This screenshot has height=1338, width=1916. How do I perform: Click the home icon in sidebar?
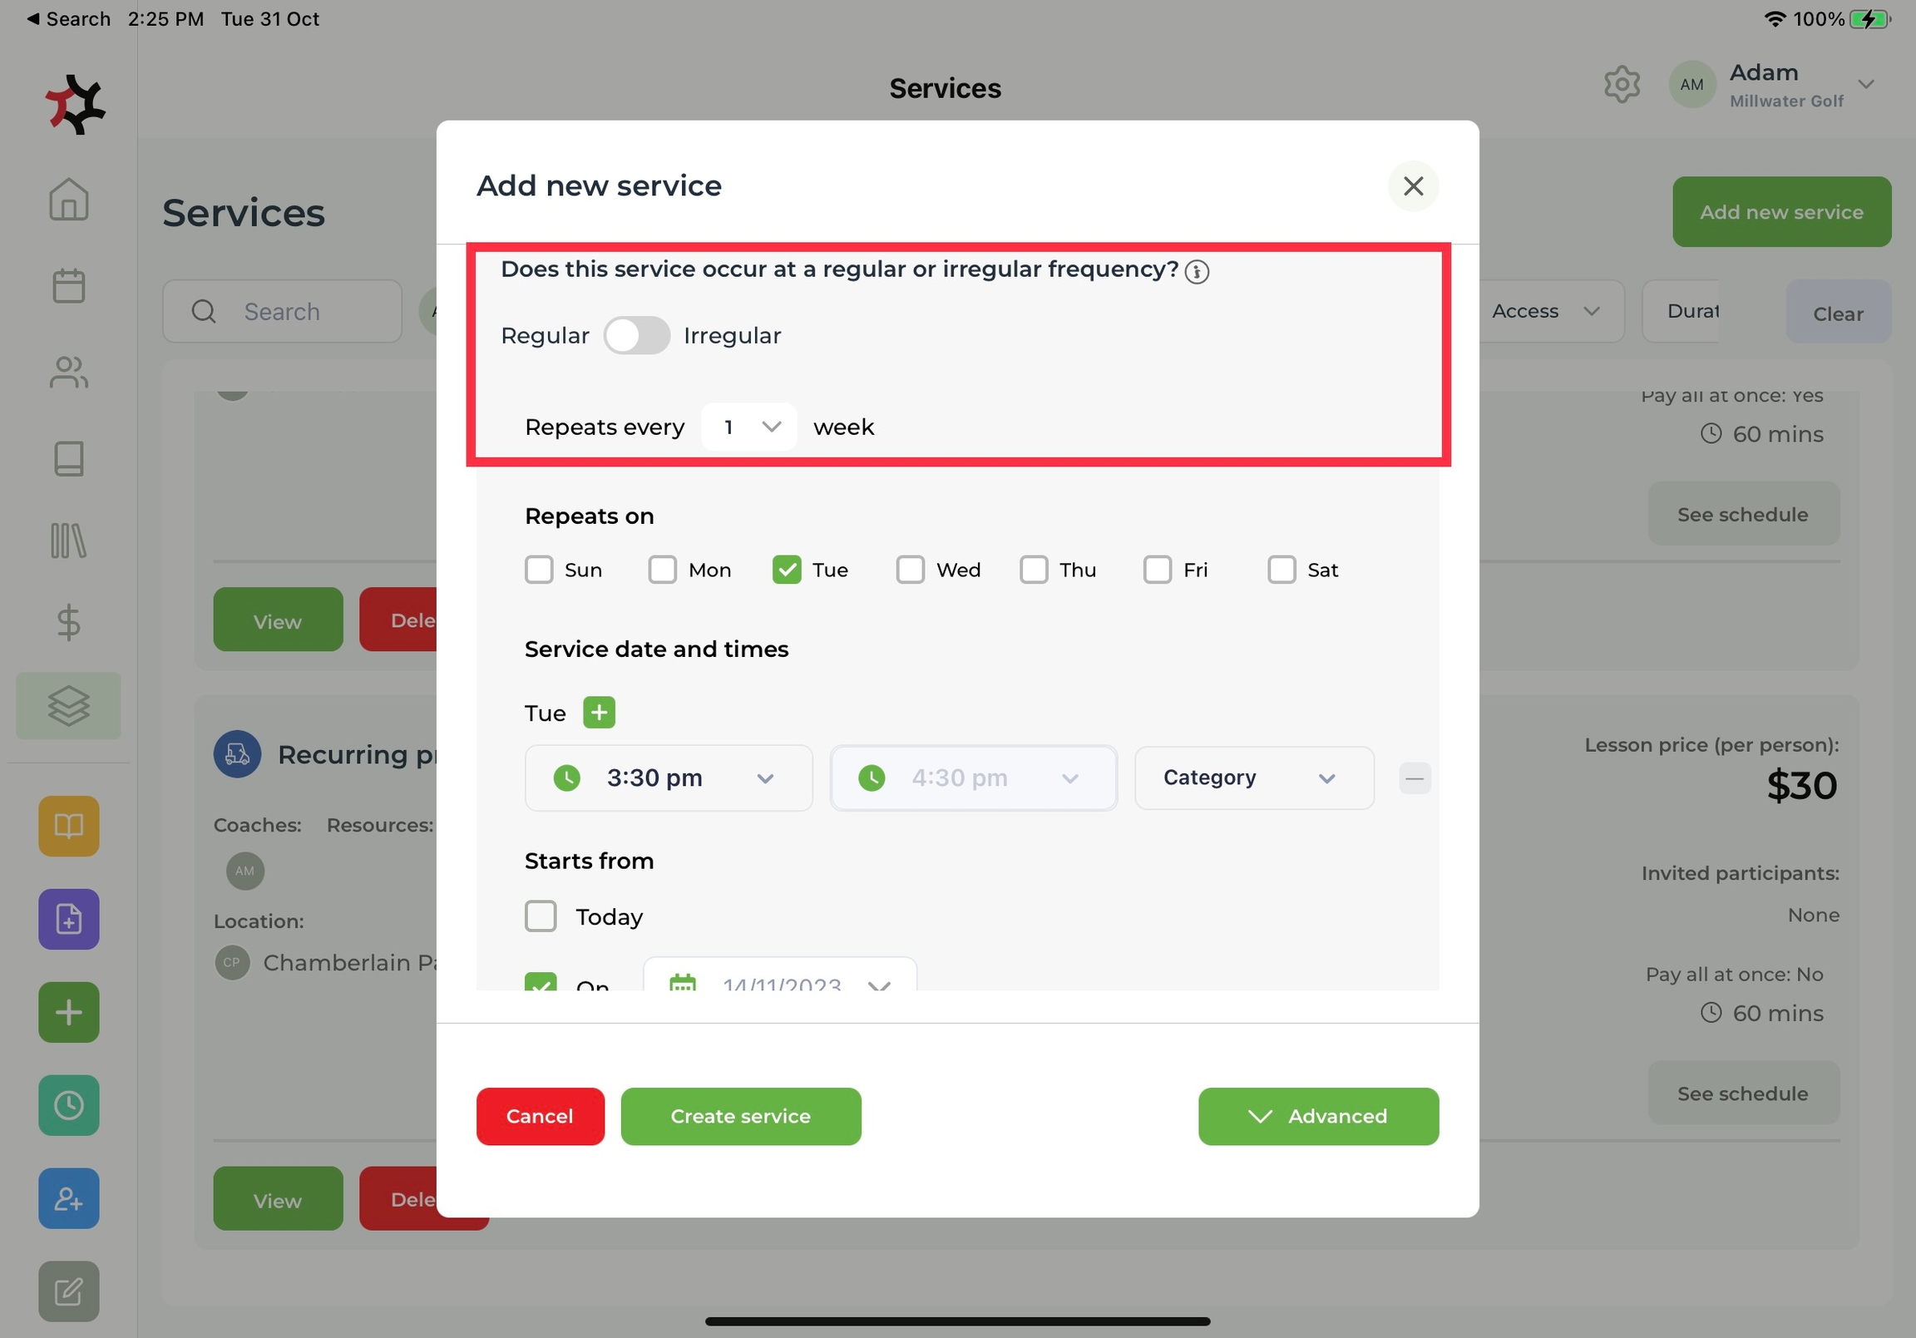[x=68, y=200]
